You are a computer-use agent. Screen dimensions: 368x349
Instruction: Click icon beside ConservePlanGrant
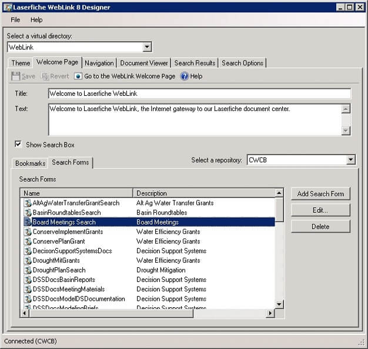[x=28, y=241]
